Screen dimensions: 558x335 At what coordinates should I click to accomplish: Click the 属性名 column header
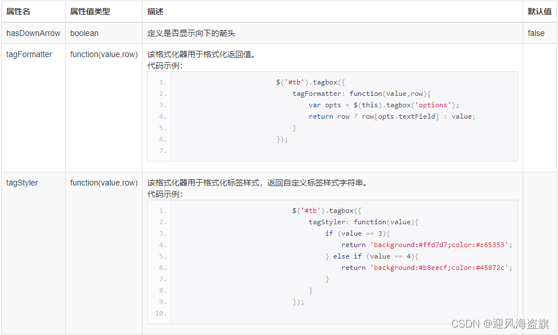tap(17, 11)
